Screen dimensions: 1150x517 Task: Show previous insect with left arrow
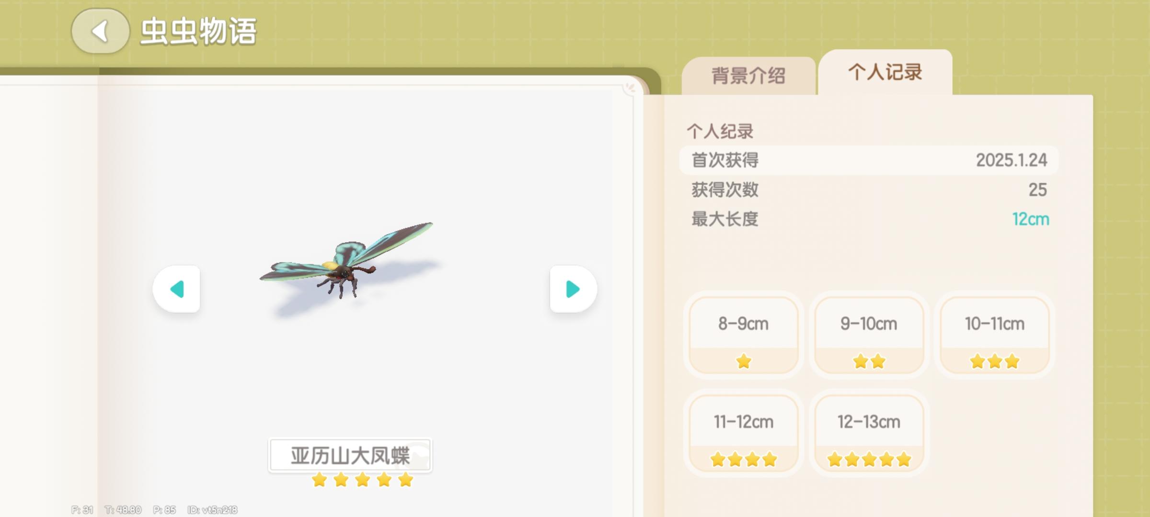click(176, 289)
